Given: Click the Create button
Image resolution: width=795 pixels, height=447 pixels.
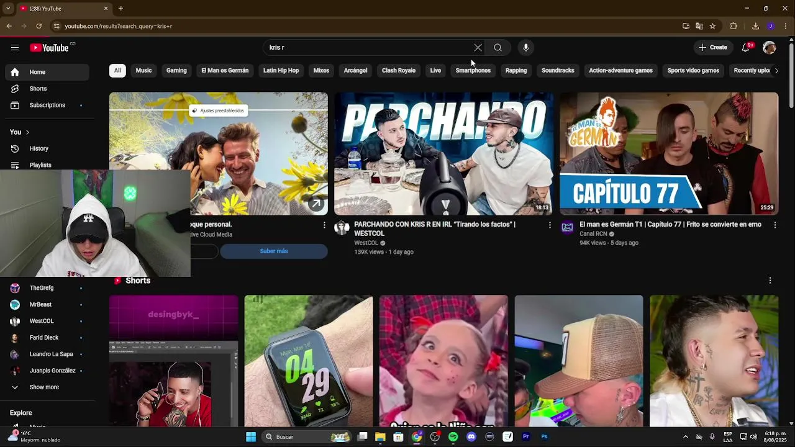Looking at the screenshot, I should 712,48.
